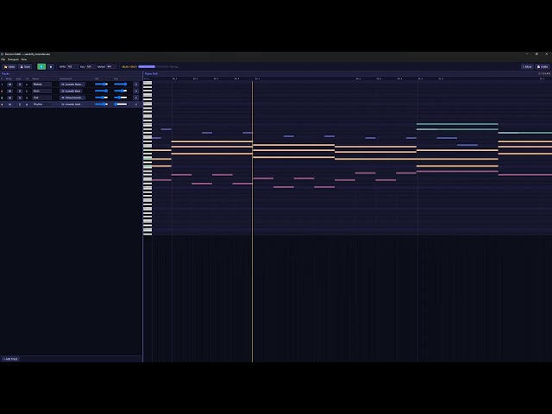Seek on the playback progress bar
The width and height of the screenshot is (552, 414).
[153, 66]
